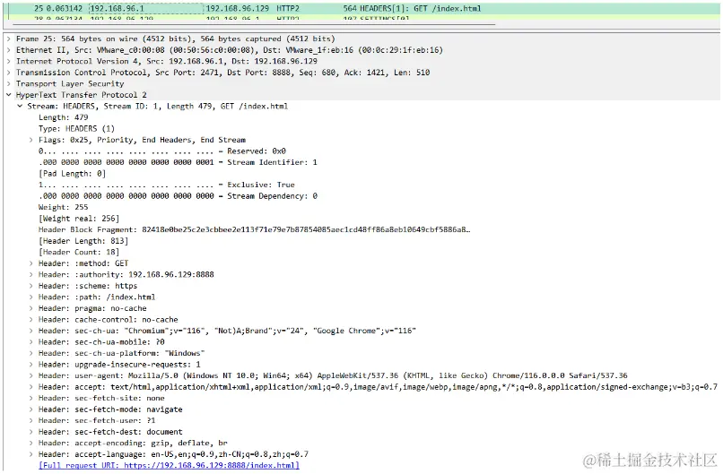Expand the Frame 25 tree row
Screen dimensions: 723x474
click(x=9, y=39)
